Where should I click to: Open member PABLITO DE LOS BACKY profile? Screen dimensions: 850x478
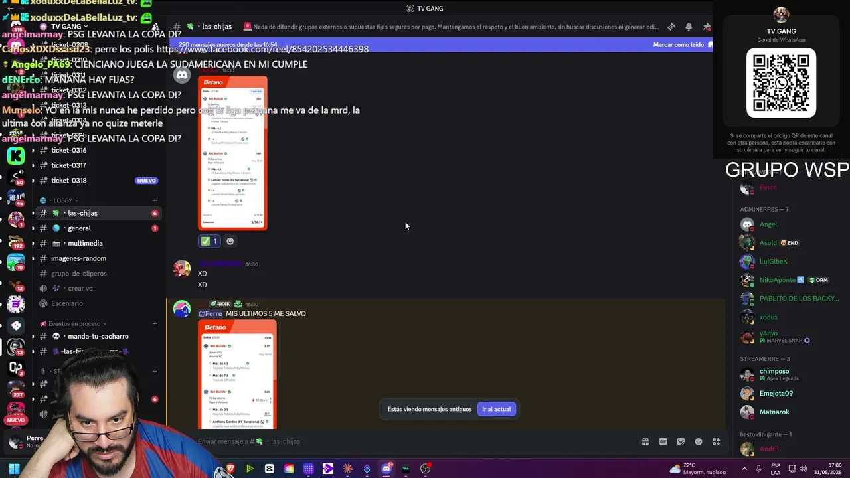point(790,299)
